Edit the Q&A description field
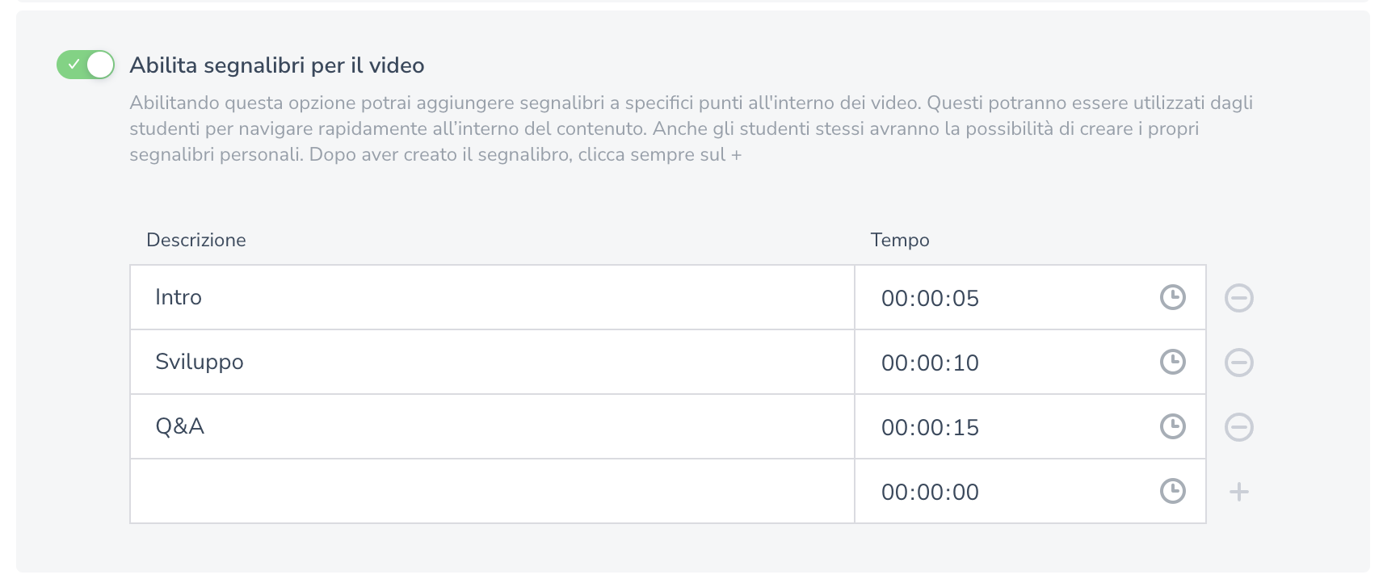Screen dimensions: 1383x583 click(491, 426)
